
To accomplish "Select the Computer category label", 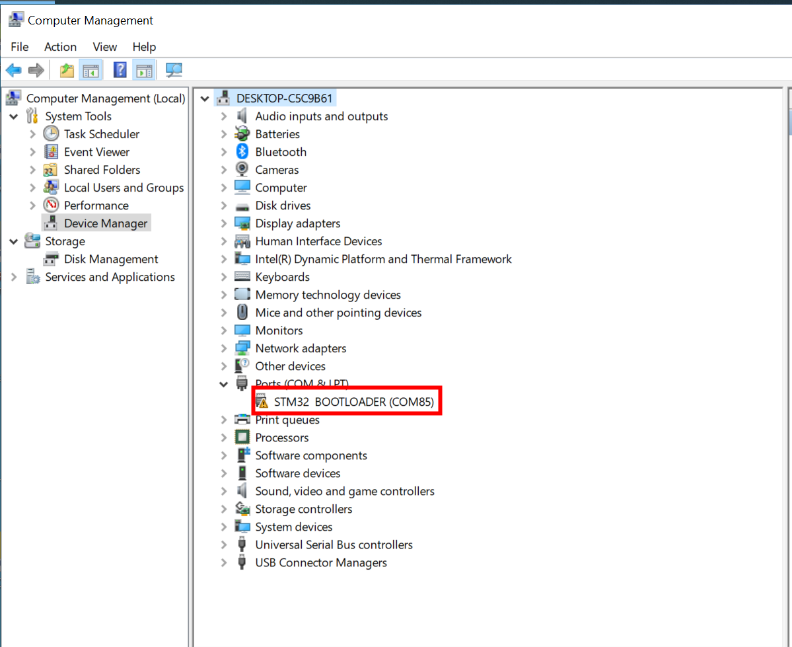I will click(x=281, y=188).
